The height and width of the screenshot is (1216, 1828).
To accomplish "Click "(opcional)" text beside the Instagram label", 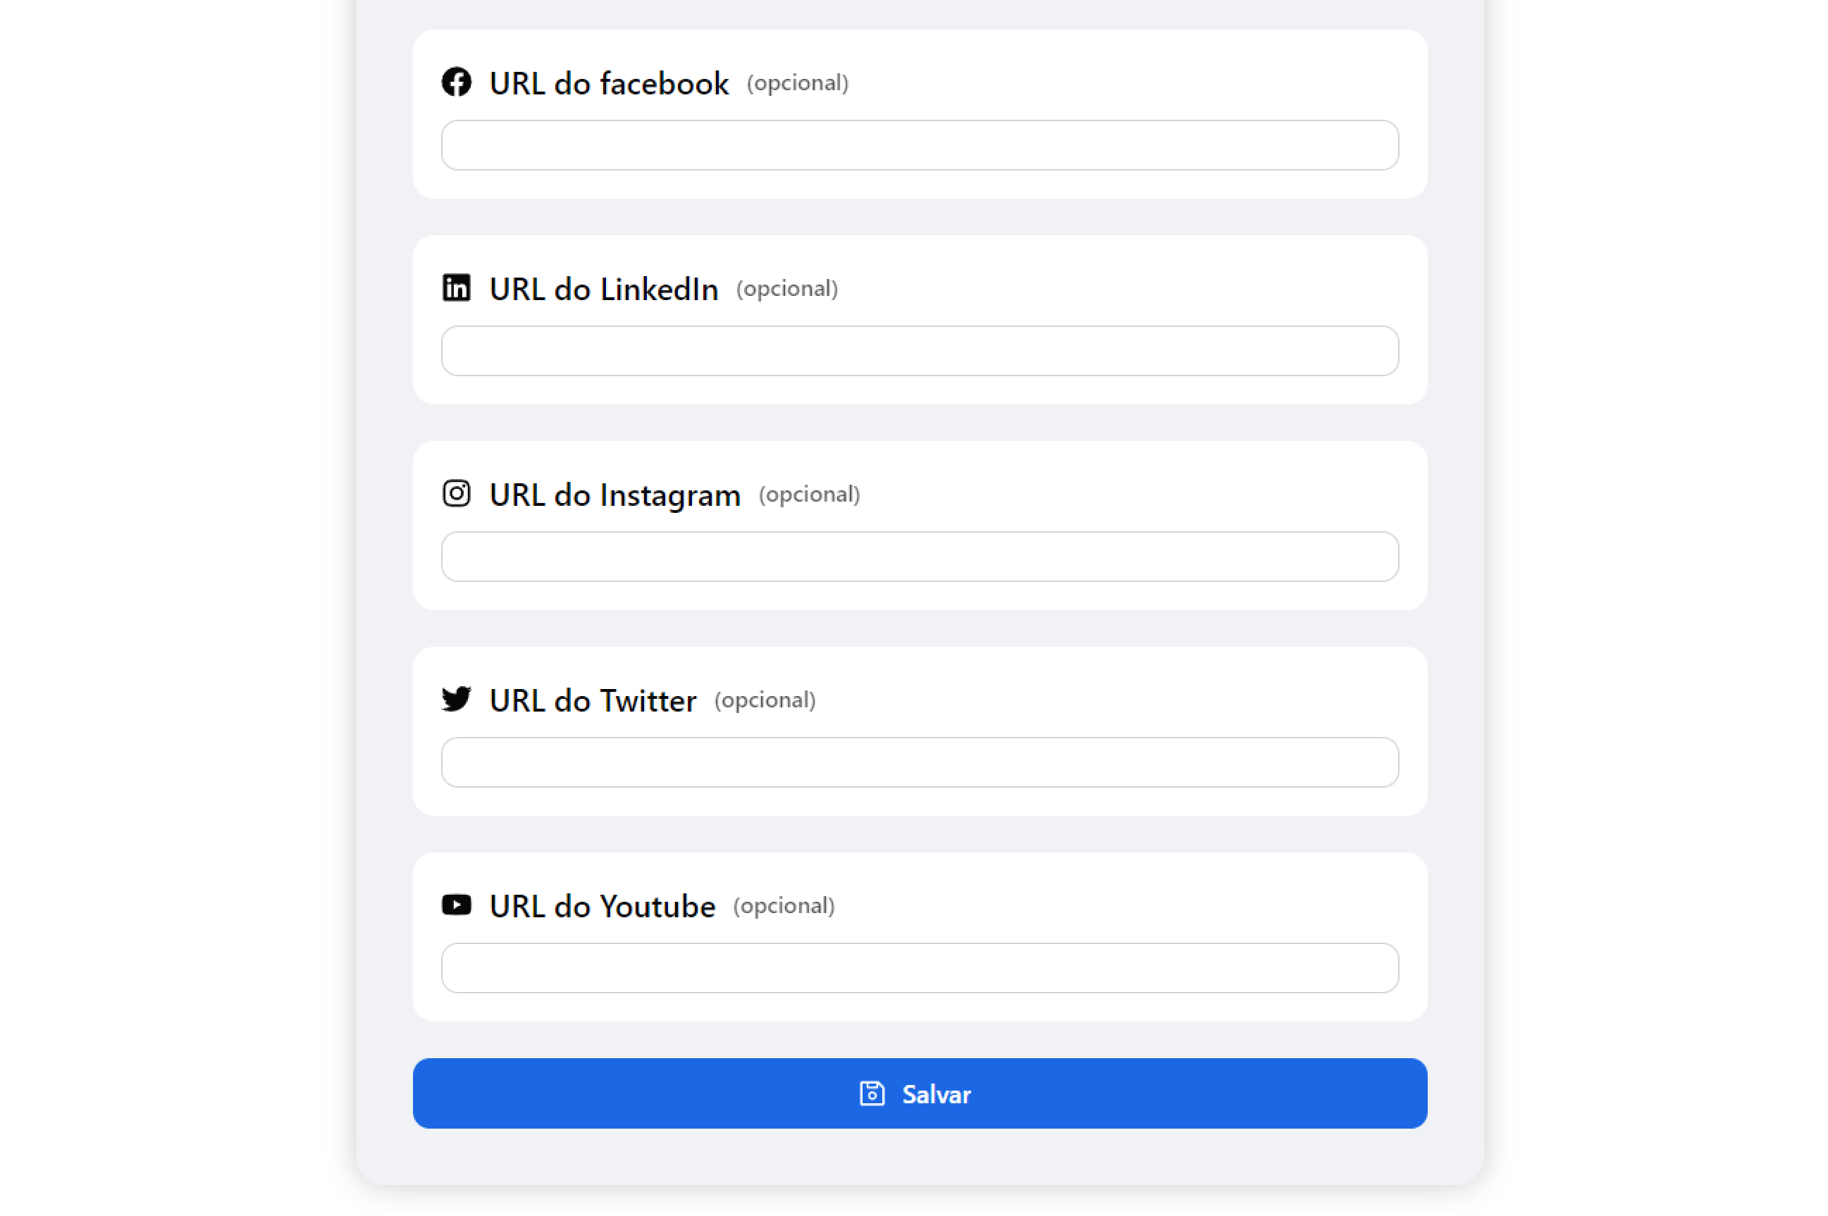I will (809, 495).
